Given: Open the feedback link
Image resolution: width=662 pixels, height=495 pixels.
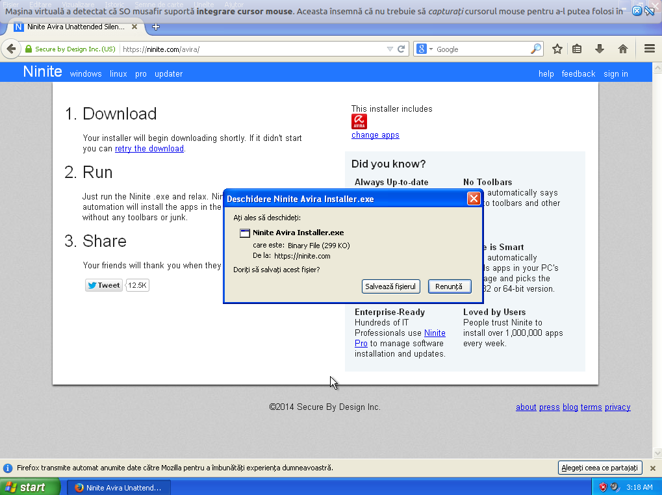Looking at the screenshot, I should pos(578,74).
